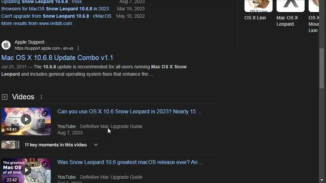Click preview icon on first video thumbnail
This screenshot has width=326, height=183.
tap(45, 113)
